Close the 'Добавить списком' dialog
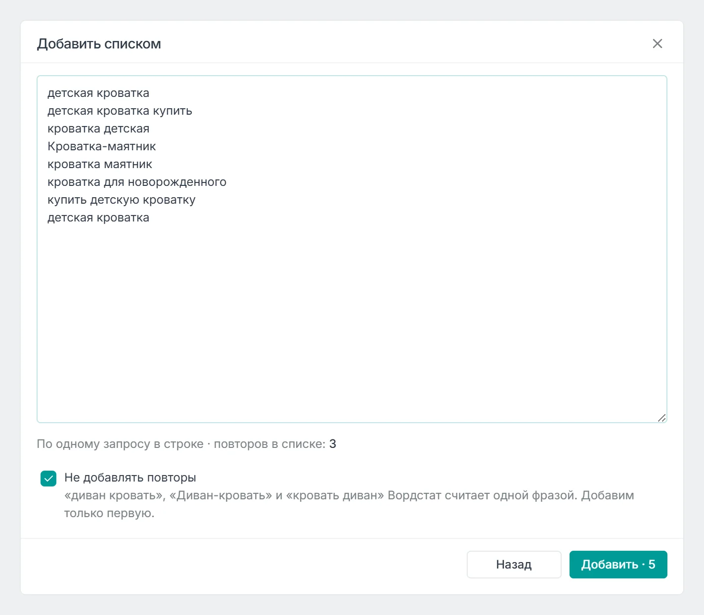This screenshot has height=615, width=704. 657,44
